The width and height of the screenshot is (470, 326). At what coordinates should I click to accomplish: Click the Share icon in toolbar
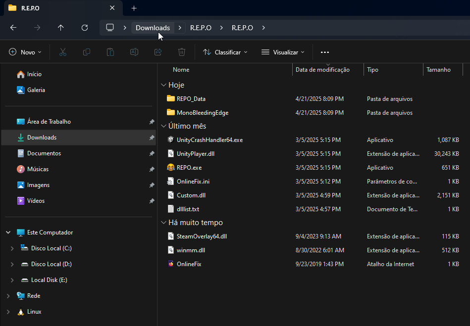click(158, 52)
